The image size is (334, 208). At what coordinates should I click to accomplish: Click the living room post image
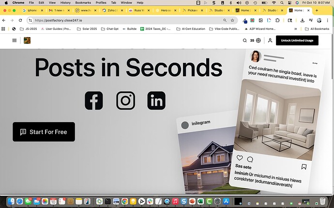(277, 120)
